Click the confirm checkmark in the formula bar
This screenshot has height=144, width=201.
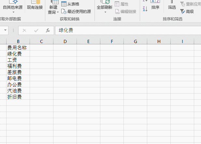click(36, 30)
